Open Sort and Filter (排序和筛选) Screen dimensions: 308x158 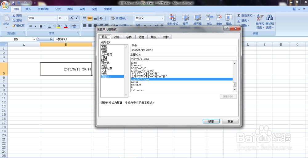pos(260,22)
